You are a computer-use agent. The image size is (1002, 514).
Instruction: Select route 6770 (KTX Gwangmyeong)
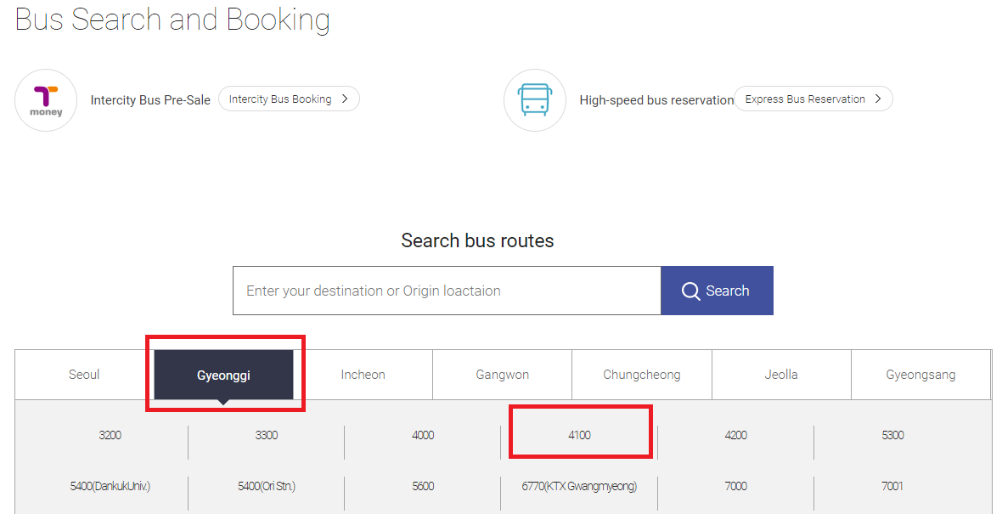click(x=579, y=487)
